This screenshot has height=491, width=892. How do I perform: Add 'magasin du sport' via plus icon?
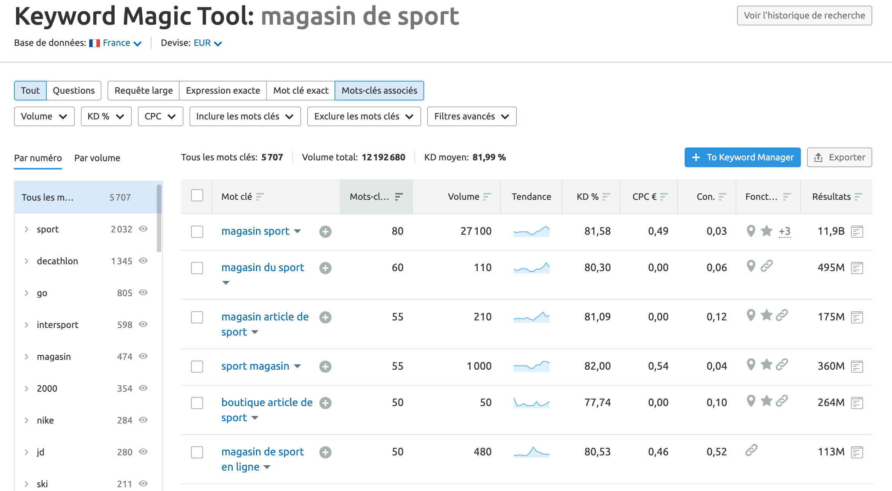325,268
